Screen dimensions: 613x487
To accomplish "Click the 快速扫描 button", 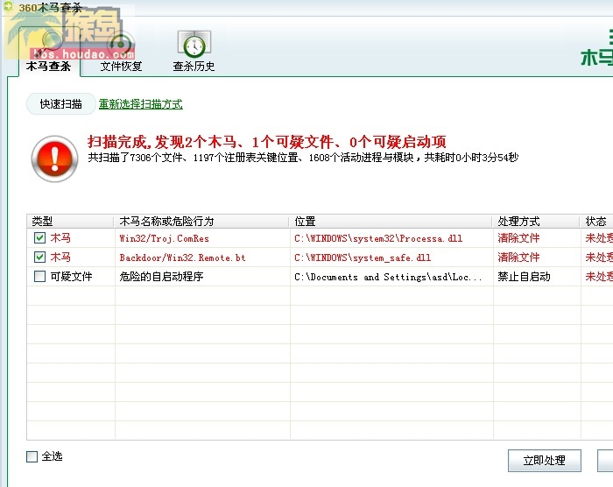I will coord(61,103).
